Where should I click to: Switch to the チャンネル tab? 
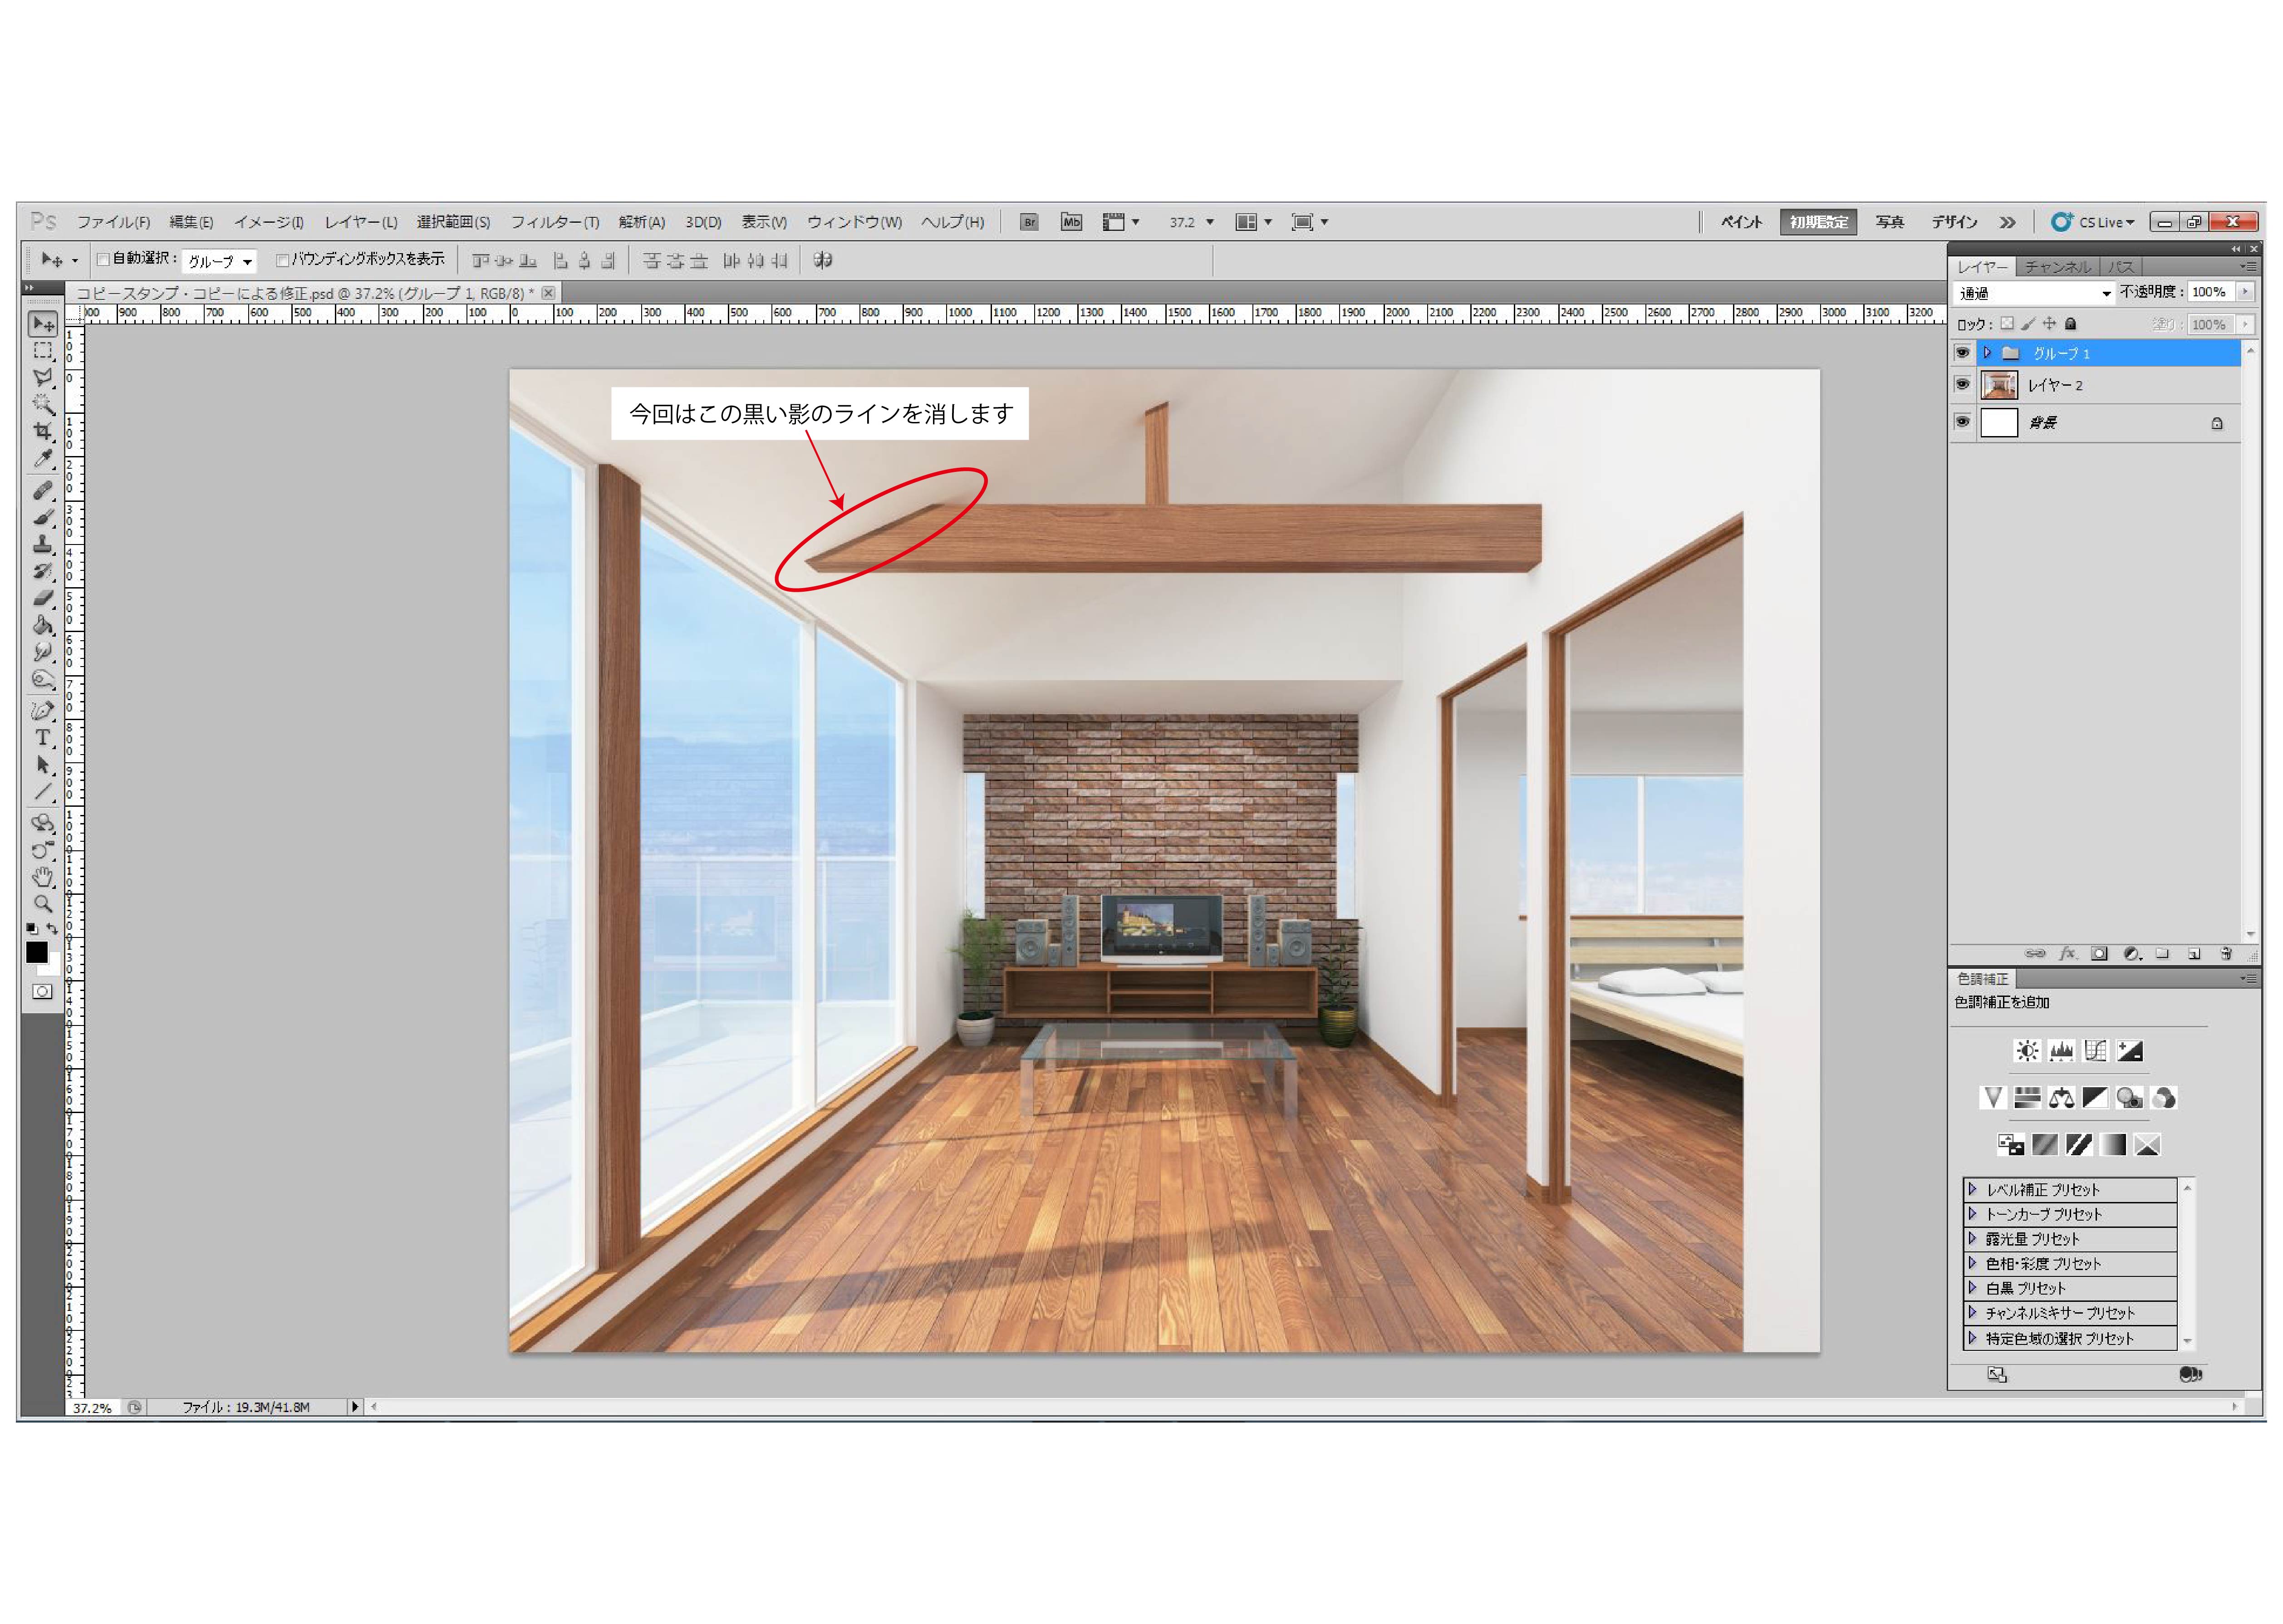(x=2056, y=267)
